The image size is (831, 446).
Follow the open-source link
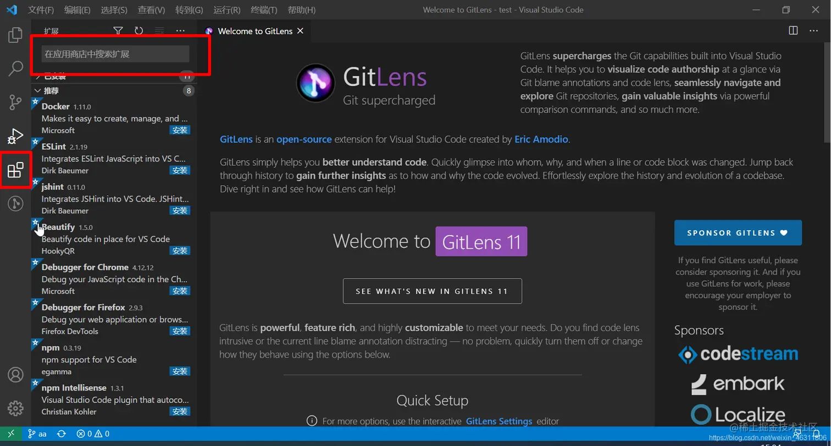tap(304, 139)
